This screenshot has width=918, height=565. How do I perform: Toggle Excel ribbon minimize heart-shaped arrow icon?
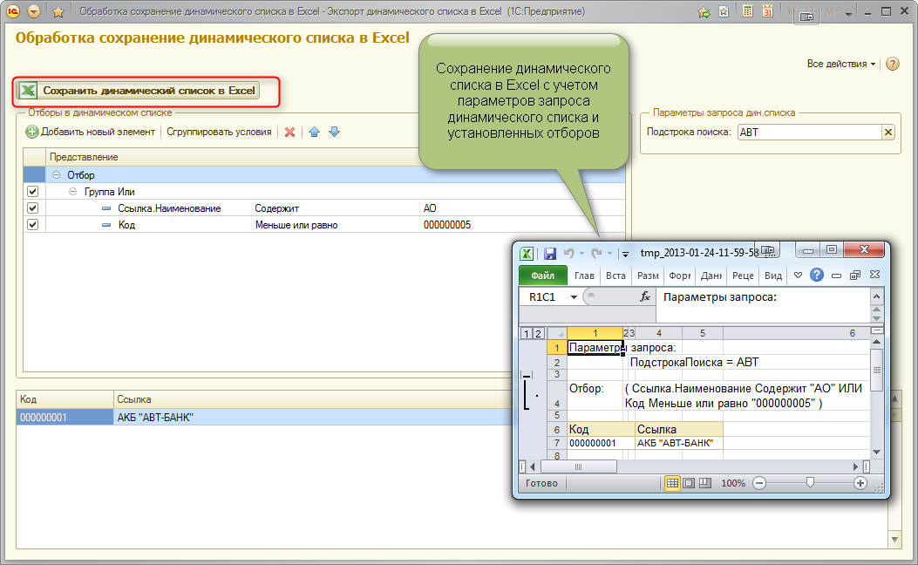[798, 276]
